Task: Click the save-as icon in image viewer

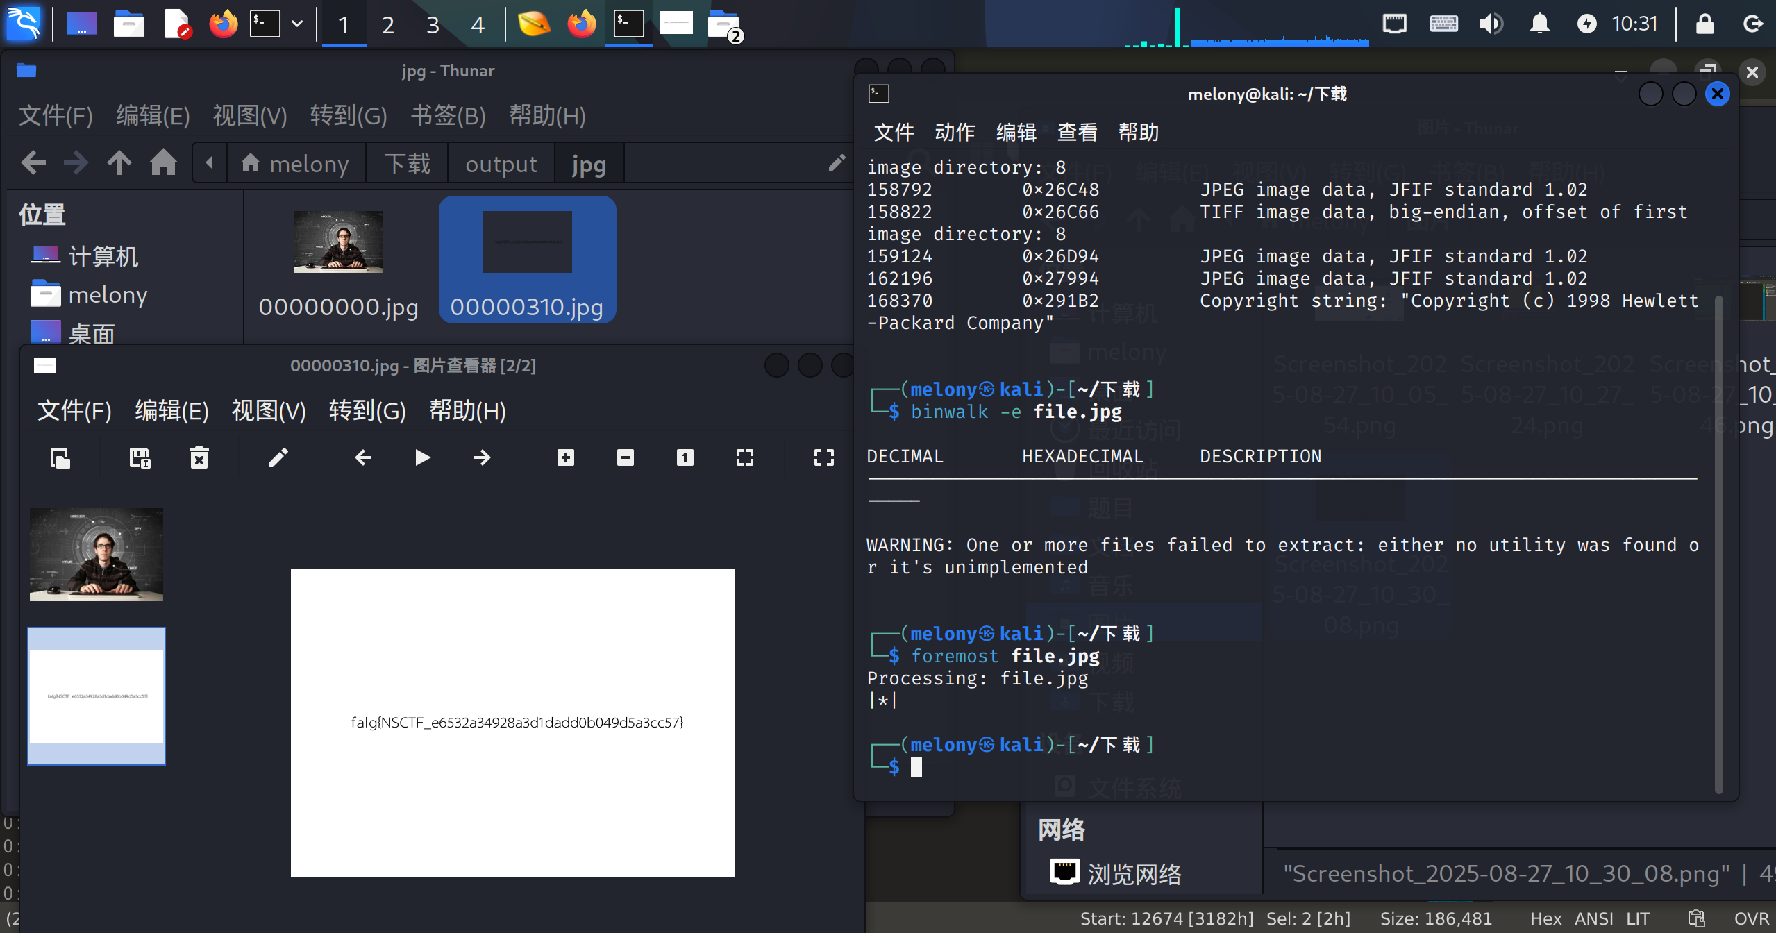Action: click(140, 457)
